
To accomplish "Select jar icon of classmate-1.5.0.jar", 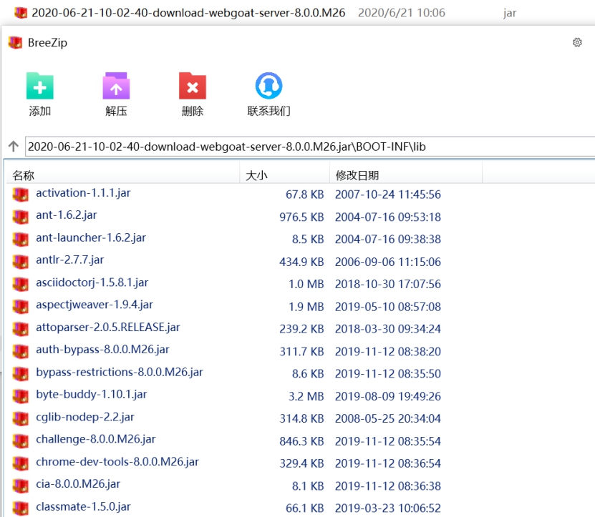I will pos(21,508).
